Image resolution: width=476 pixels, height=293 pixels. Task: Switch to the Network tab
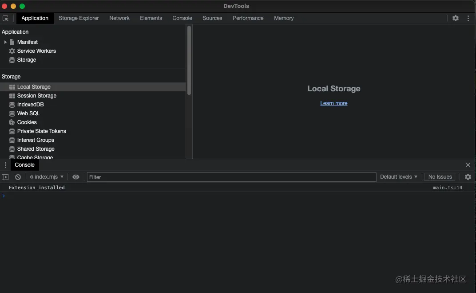(119, 18)
